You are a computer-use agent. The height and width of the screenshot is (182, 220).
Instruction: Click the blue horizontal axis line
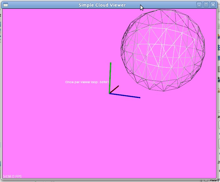(x=126, y=96)
